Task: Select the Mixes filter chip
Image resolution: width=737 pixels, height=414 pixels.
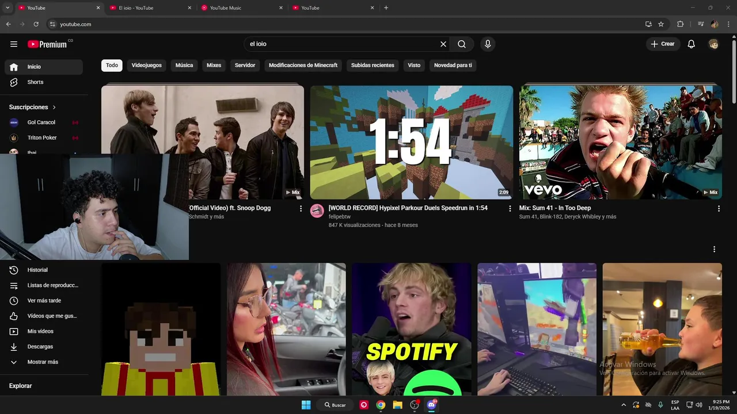Action: pos(214,66)
